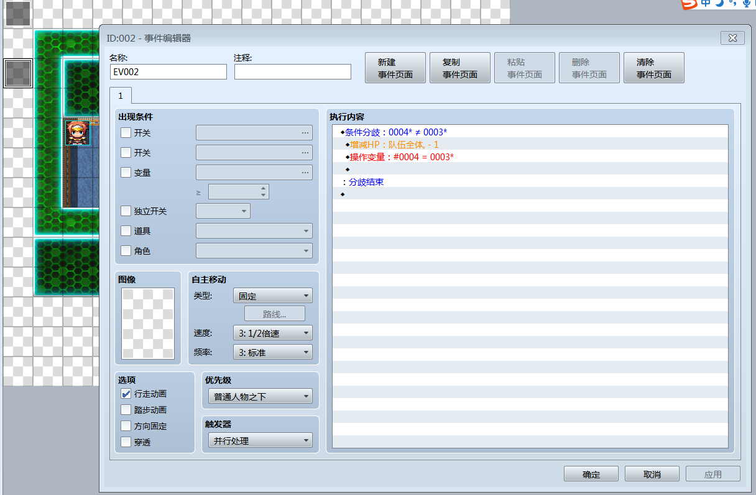Viewport: 756px width, 495px height.
Task: Uncheck the 行走动画 option
Action: tap(126, 394)
